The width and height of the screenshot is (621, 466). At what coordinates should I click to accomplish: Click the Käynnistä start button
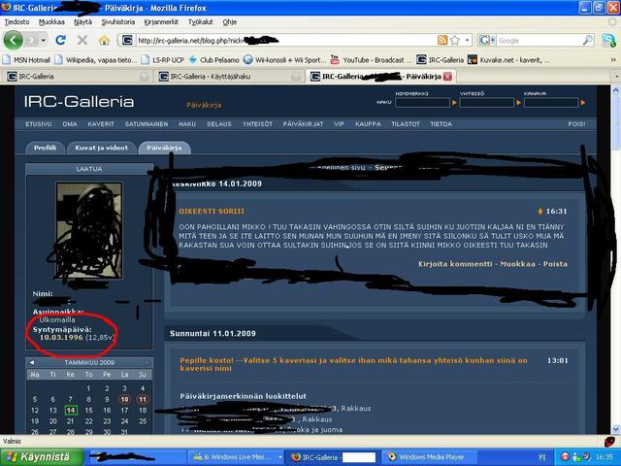[x=37, y=456]
